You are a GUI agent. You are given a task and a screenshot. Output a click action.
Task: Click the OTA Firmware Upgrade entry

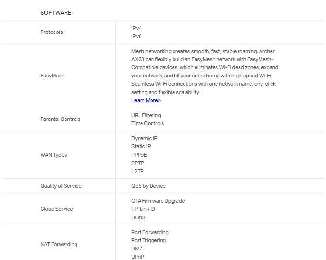click(158, 201)
